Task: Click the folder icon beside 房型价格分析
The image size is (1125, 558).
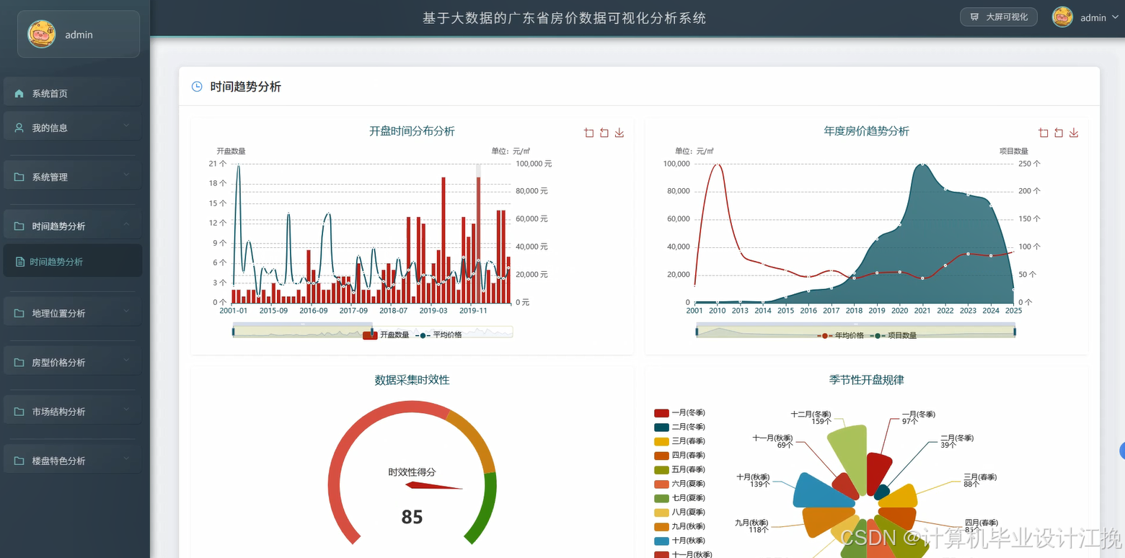Action: point(19,362)
